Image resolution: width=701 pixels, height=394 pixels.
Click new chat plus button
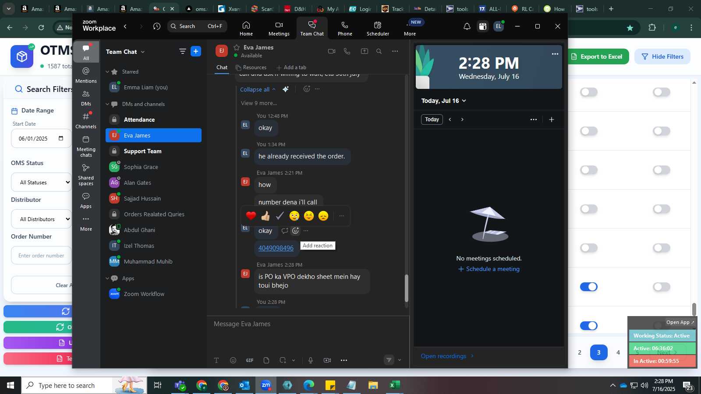(x=196, y=51)
